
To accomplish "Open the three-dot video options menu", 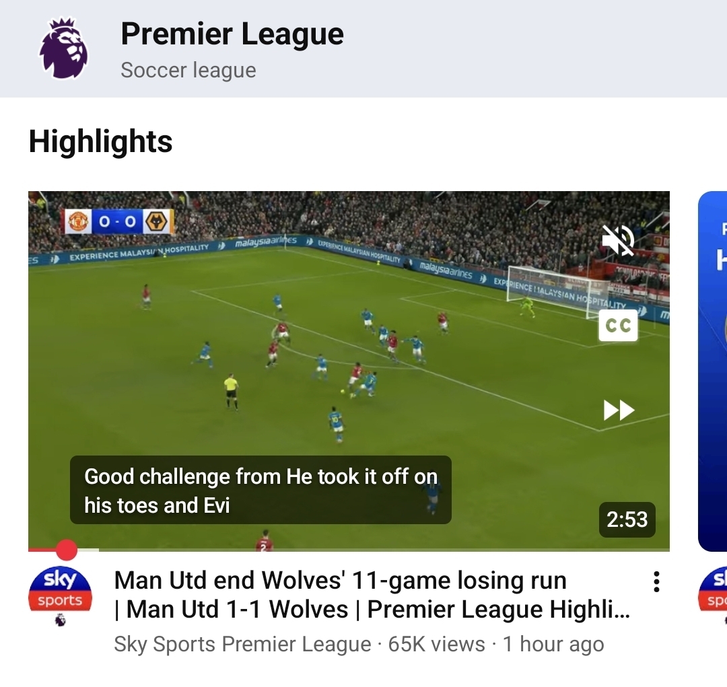I will click(656, 582).
